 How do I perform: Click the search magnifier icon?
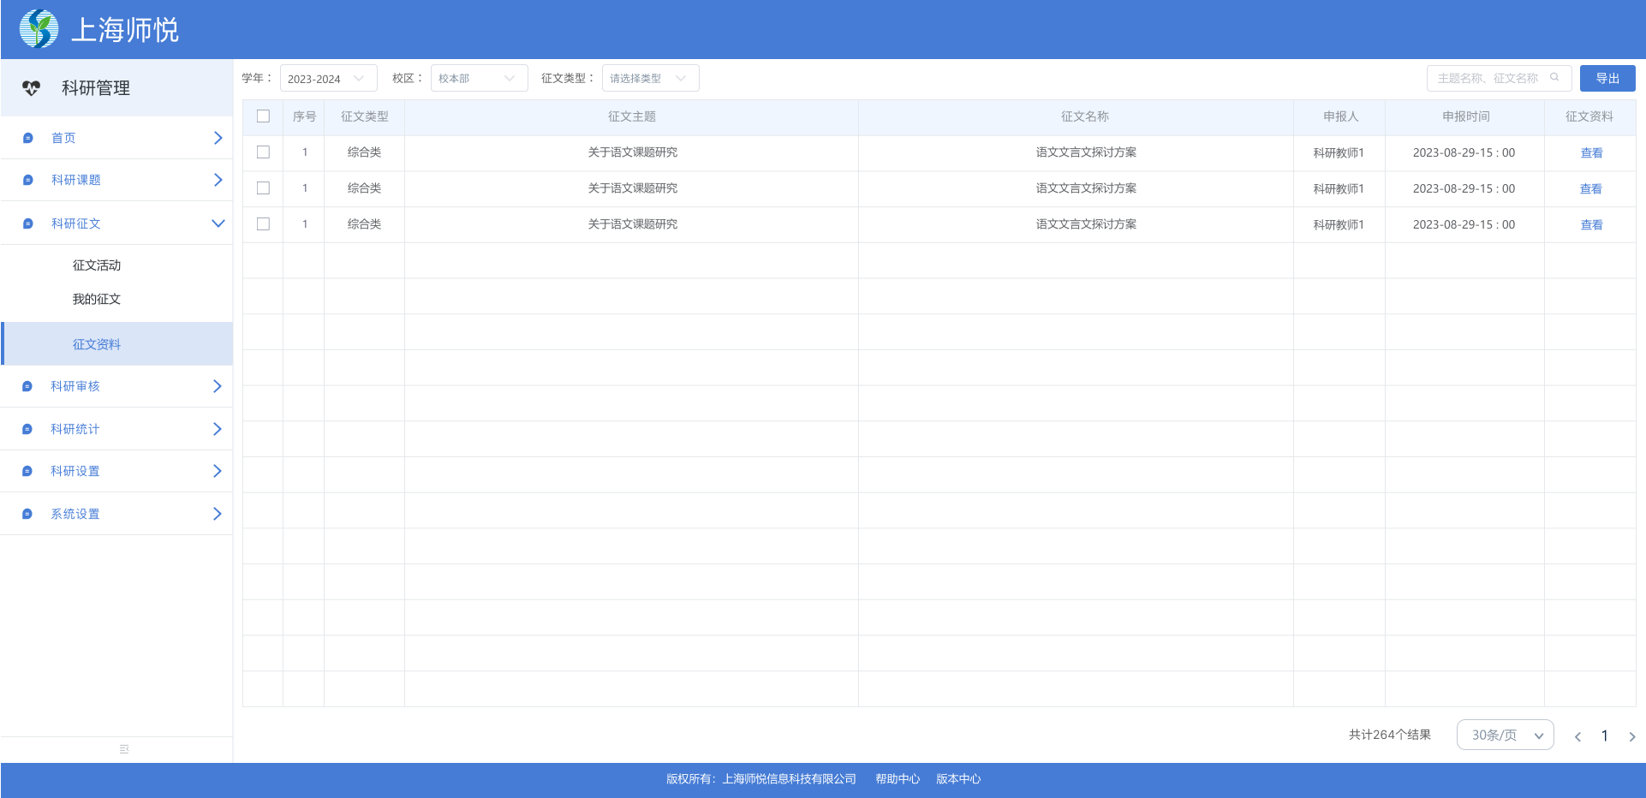(1554, 78)
